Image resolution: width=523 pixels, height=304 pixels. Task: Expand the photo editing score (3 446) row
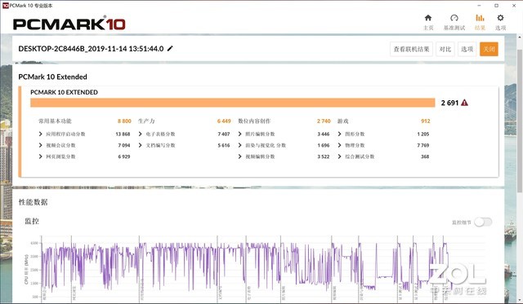284,134
